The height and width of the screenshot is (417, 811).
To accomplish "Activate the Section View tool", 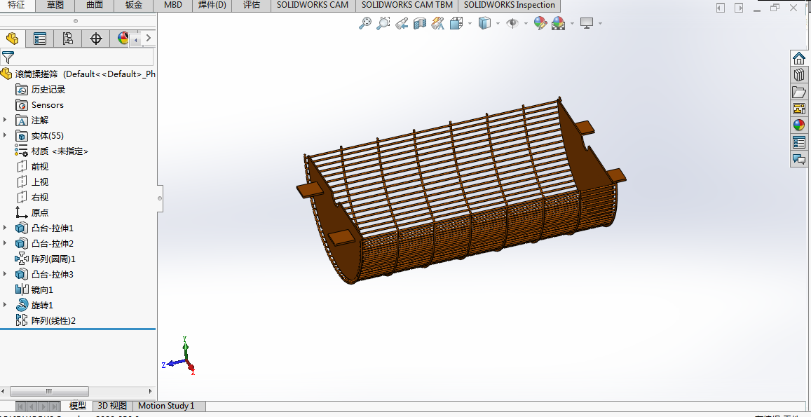I will click(420, 23).
